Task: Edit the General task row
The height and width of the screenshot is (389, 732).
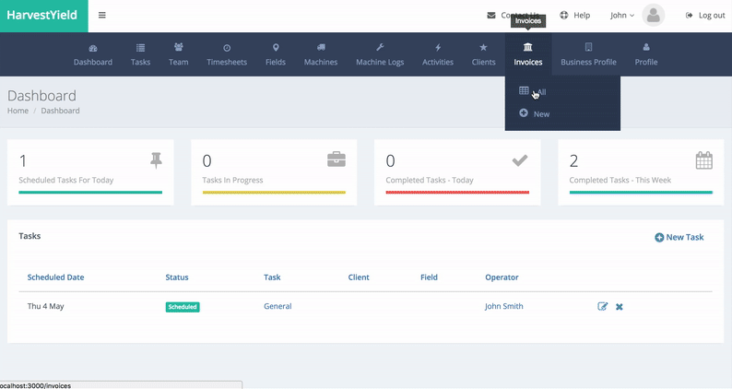Action: (603, 306)
